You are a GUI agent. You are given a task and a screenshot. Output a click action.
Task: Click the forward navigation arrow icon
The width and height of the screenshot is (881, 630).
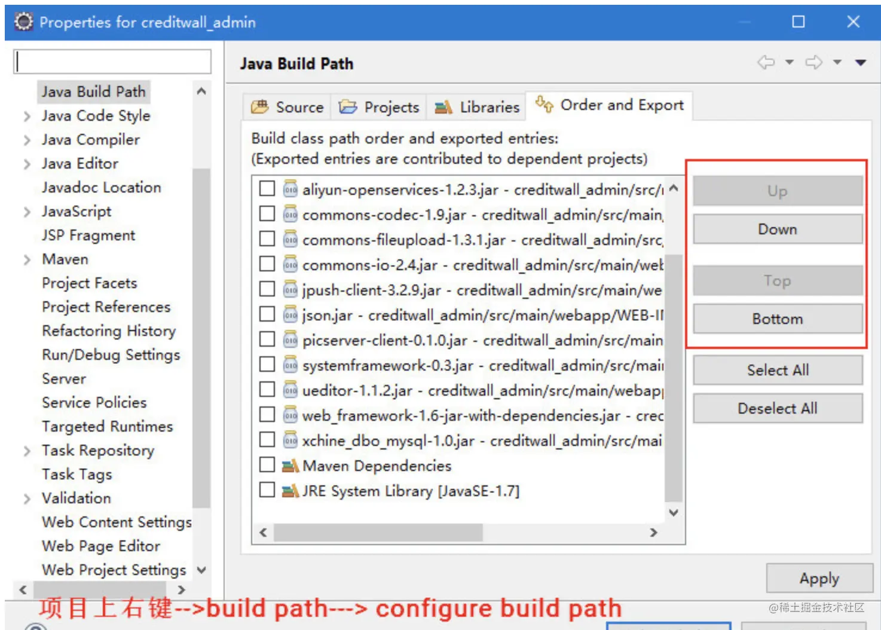click(814, 62)
